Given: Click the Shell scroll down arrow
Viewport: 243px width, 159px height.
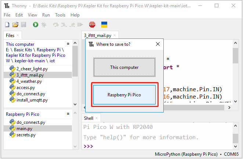Looking at the screenshot, I should [x=235, y=146].
